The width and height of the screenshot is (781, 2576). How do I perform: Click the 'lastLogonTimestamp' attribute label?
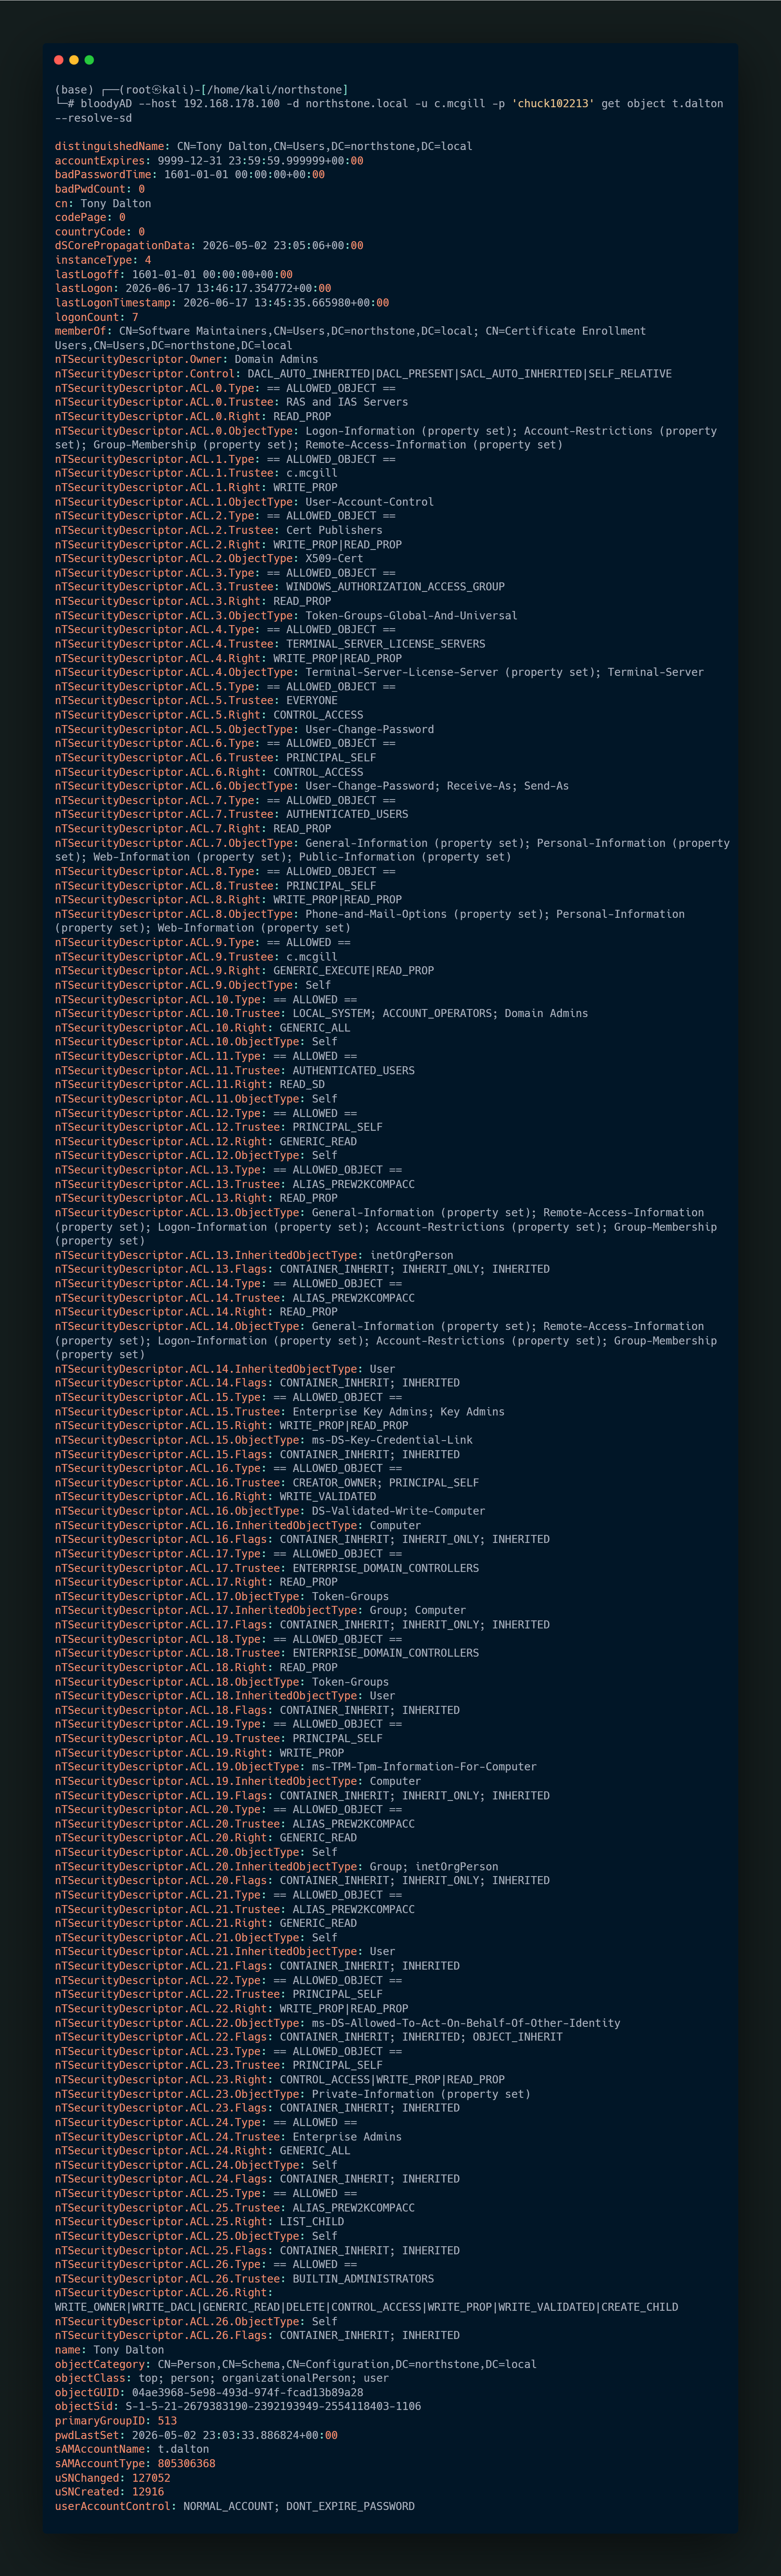113,303
